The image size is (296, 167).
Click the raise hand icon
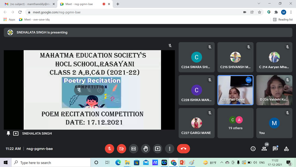click(146, 149)
